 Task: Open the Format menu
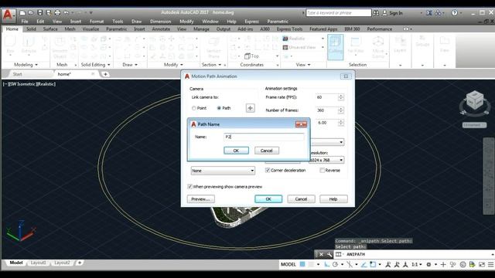click(x=97, y=22)
